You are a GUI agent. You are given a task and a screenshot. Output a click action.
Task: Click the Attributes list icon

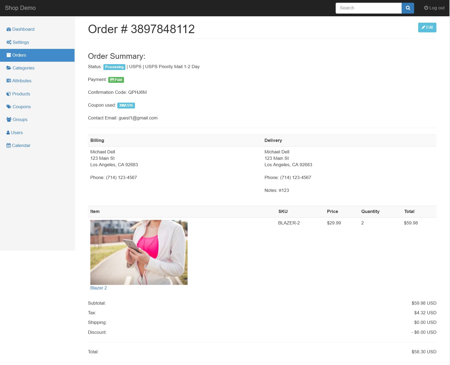9,81
